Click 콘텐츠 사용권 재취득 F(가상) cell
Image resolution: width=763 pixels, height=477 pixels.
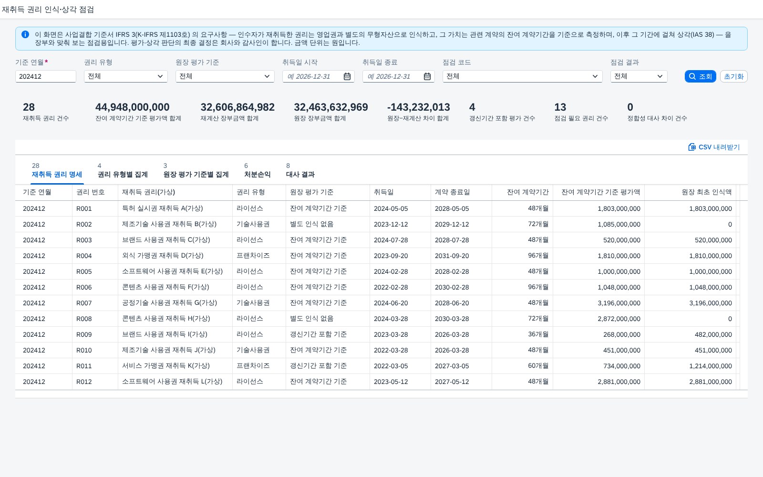(175, 287)
